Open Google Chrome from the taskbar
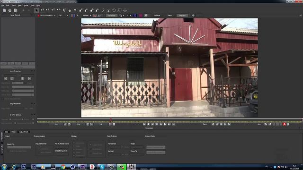Screen dimensions: 303x170 pyautogui.click(x=63, y=167)
